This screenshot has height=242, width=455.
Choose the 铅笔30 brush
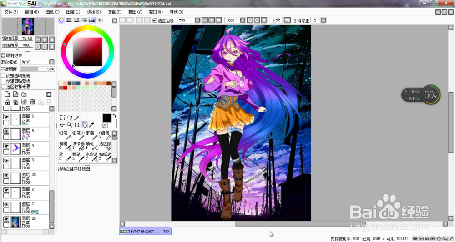[x=78, y=135]
